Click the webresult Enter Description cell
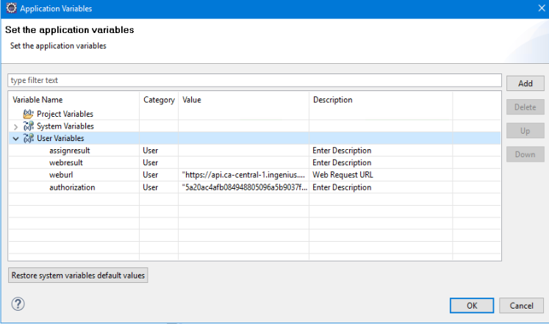 [342, 162]
